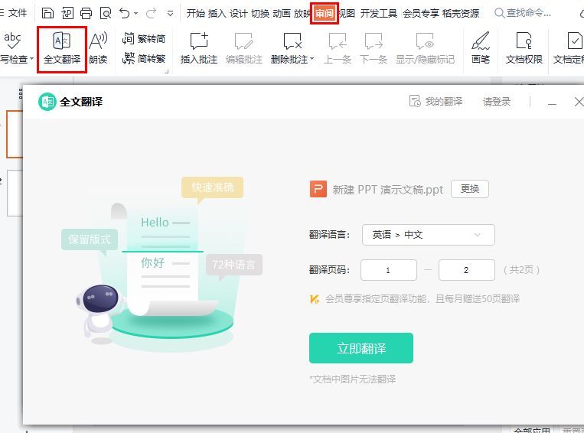Convert with 简转繁 button

pos(144,58)
